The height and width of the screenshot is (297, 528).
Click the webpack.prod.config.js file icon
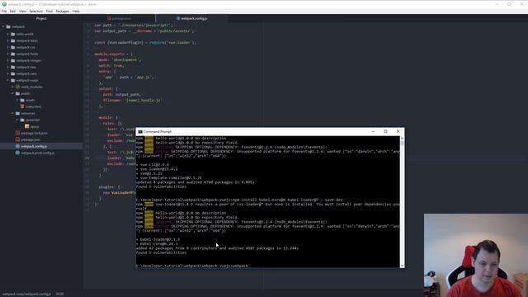pos(17,153)
